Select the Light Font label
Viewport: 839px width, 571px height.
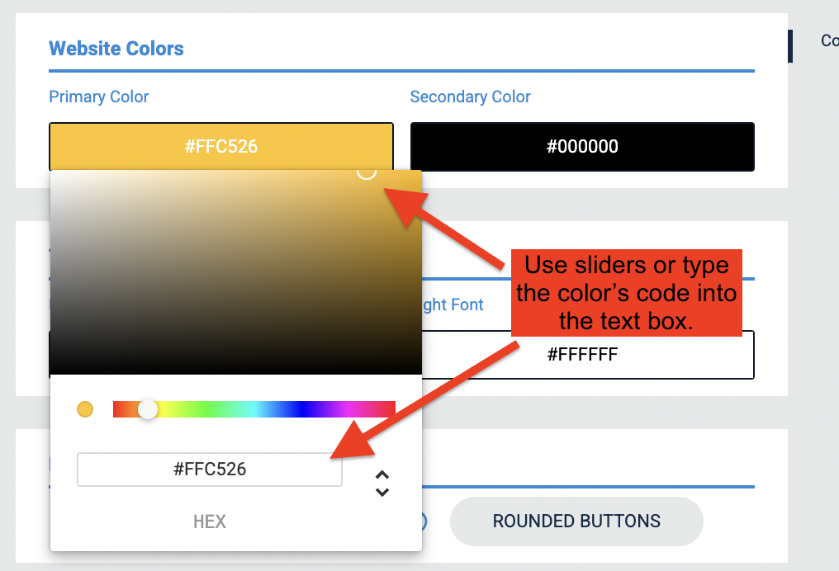(452, 304)
